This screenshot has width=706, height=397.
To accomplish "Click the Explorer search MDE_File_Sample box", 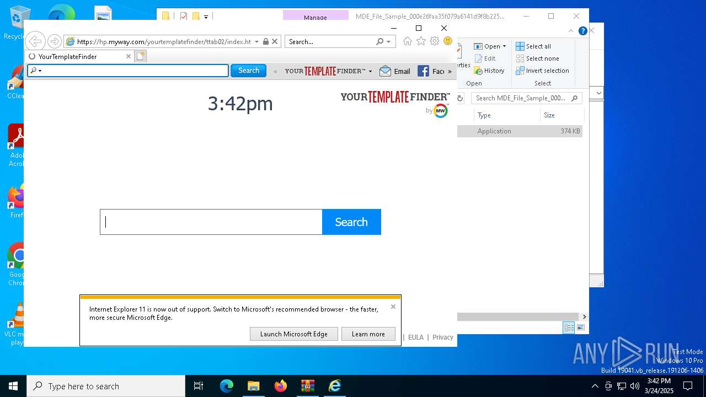I will [x=527, y=98].
